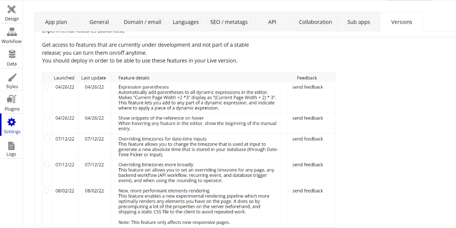Viewport: 456px width, 228px height.
Task: Switch to the SEO / metatags tab
Action: pyautogui.click(x=229, y=22)
